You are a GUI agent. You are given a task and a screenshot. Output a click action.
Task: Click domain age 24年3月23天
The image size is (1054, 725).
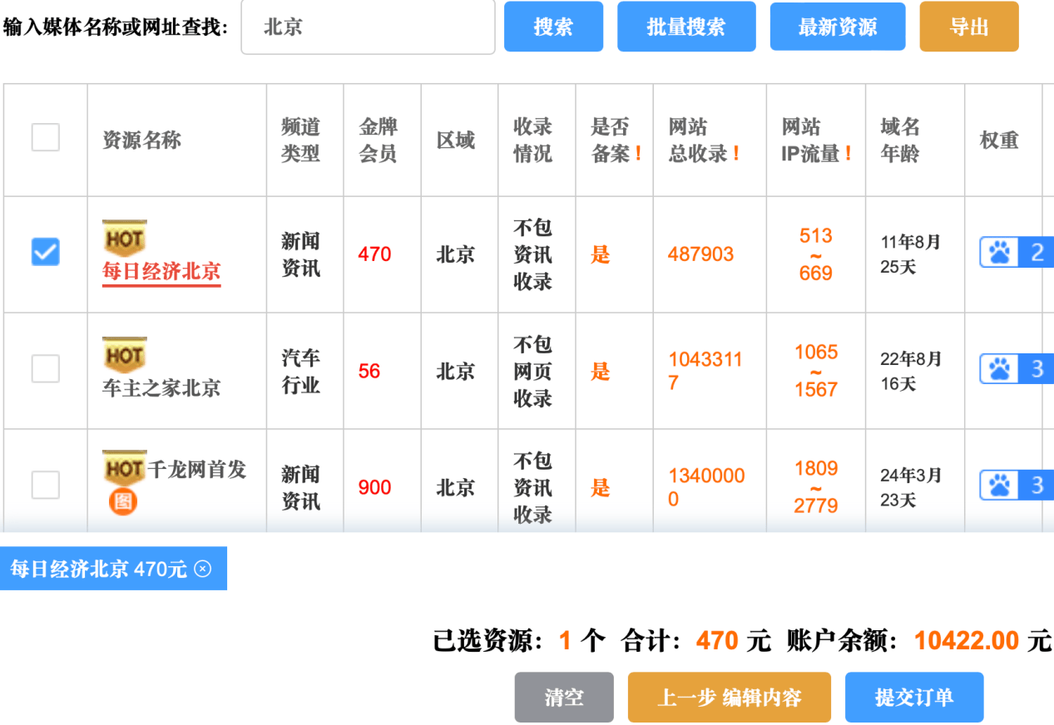tap(911, 487)
